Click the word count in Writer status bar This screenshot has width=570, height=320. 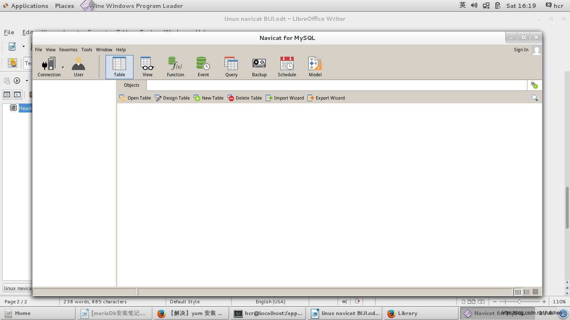(95, 302)
